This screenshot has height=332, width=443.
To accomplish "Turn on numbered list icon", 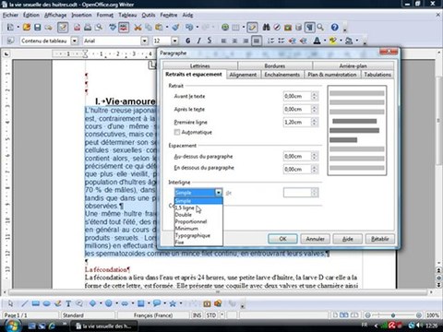I will pyautogui.click(x=270, y=41).
